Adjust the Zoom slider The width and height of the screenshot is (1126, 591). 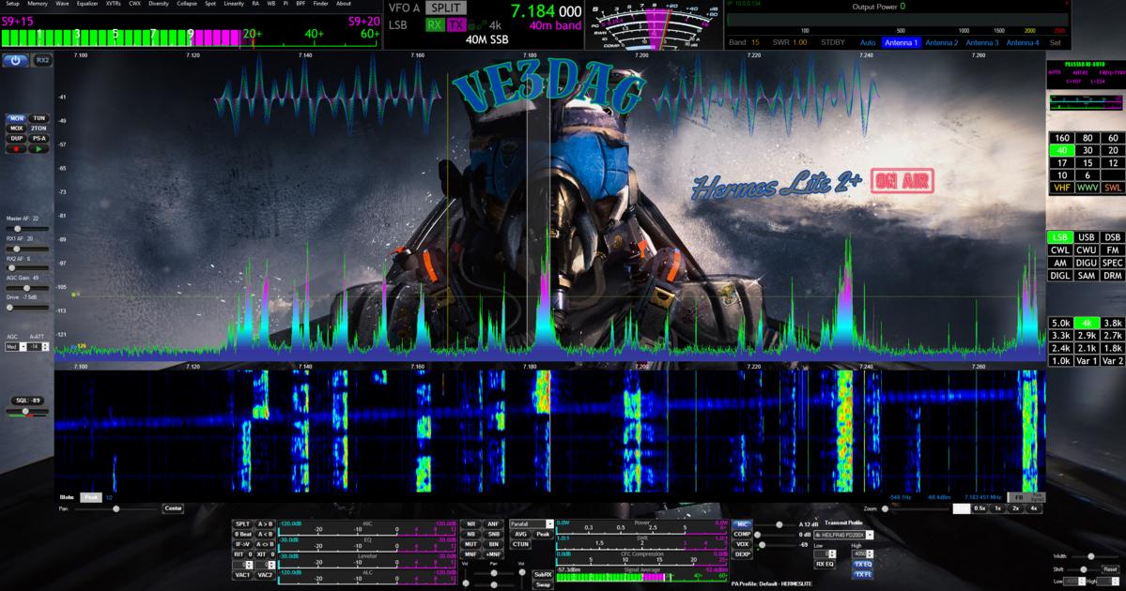point(916,508)
